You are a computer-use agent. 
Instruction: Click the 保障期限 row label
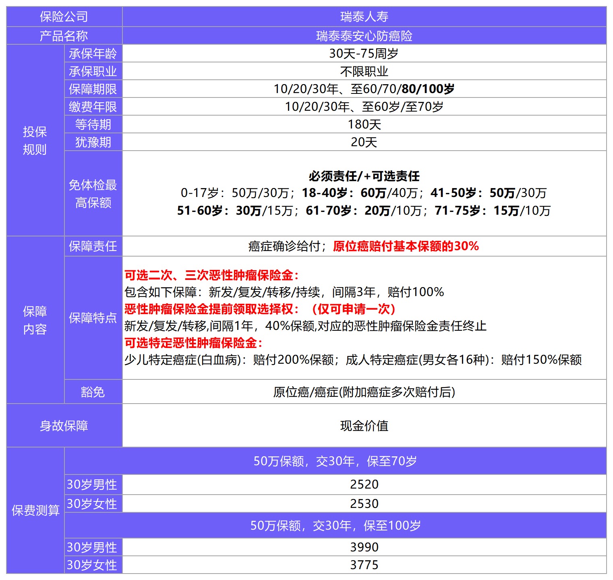93,89
